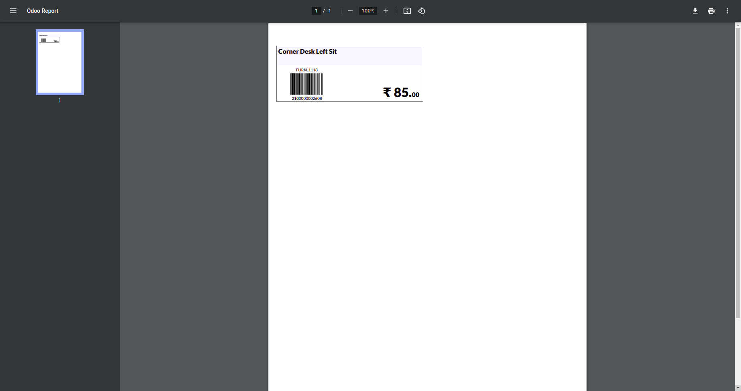Click the 100% zoom level field
The width and height of the screenshot is (741, 391).
[368, 11]
